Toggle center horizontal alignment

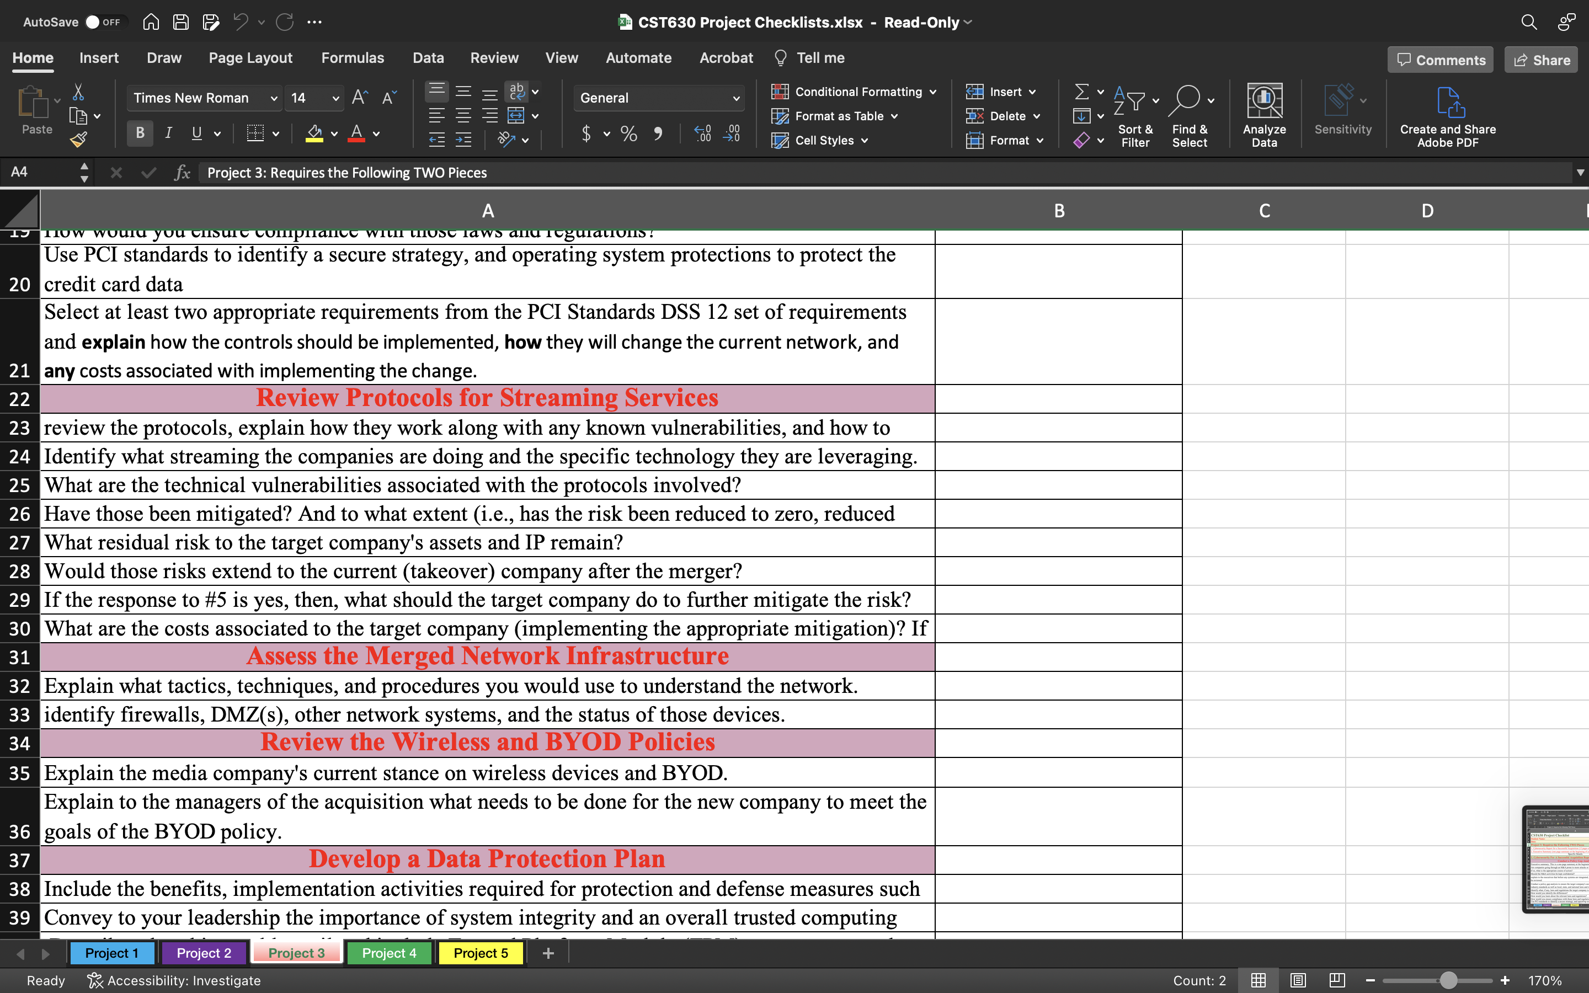(x=463, y=116)
